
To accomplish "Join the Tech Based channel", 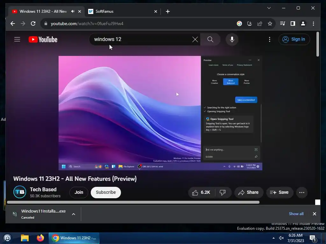I will pos(79,193).
